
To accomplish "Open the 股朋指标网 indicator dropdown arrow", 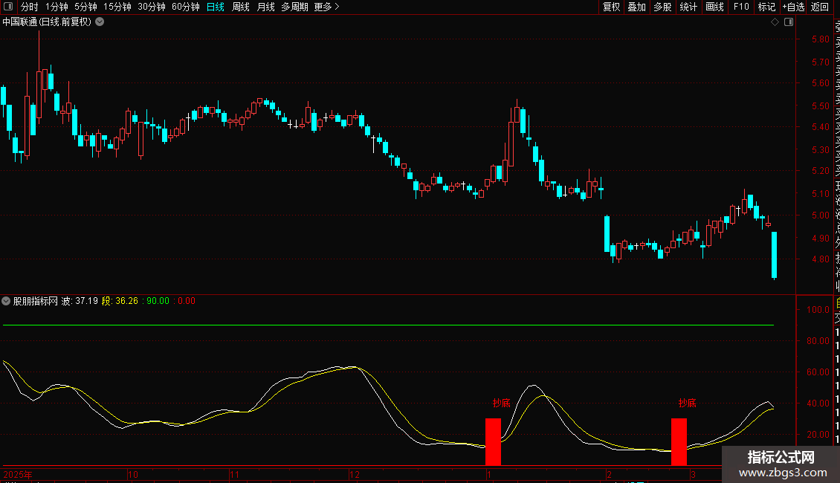I will pyautogui.click(x=6, y=301).
